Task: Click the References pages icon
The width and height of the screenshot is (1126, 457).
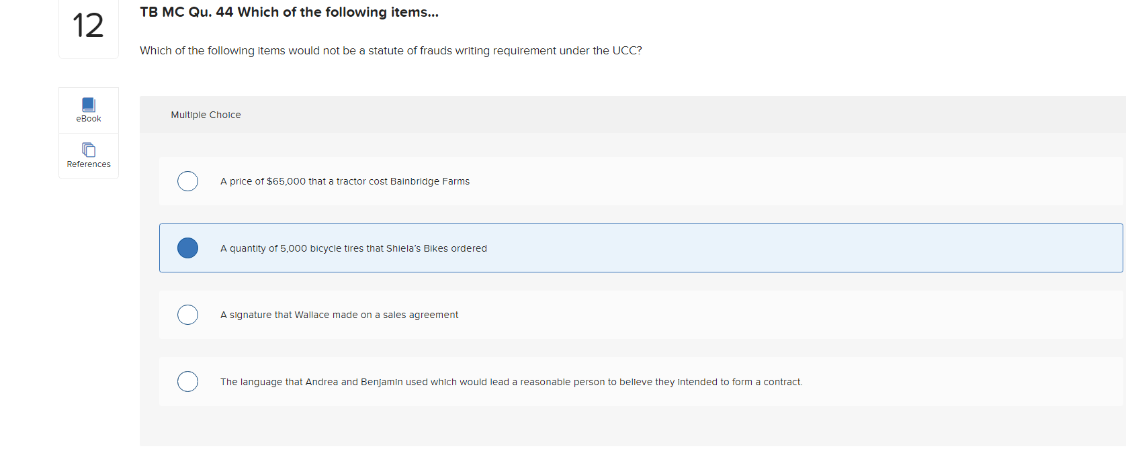Action: (x=89, y=150)
